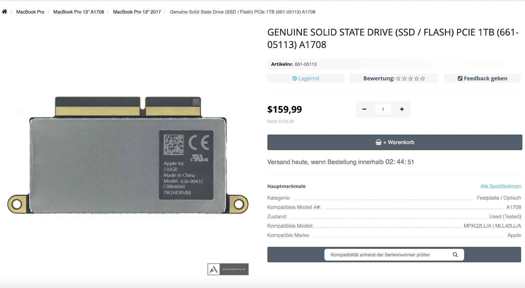This screenshot has height=288, width=525.
Task: Increase quantity with the plus button
Action: [402, 109]
